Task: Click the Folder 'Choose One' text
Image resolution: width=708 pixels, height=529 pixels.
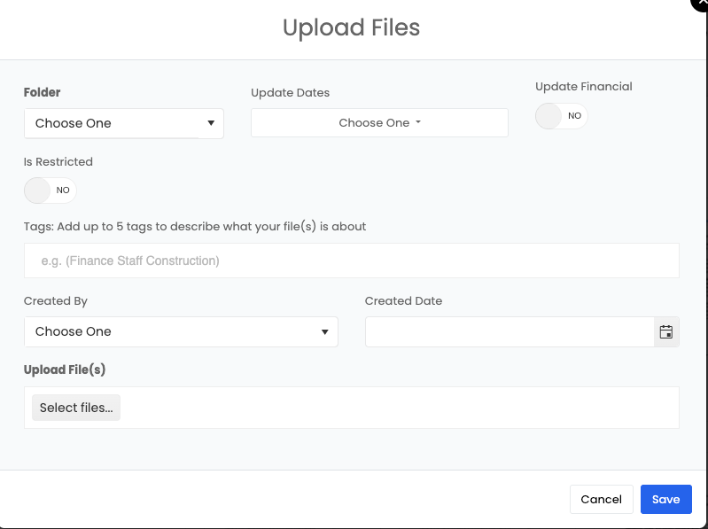Action: 74,123
